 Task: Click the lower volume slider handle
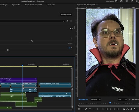(8, 50)
